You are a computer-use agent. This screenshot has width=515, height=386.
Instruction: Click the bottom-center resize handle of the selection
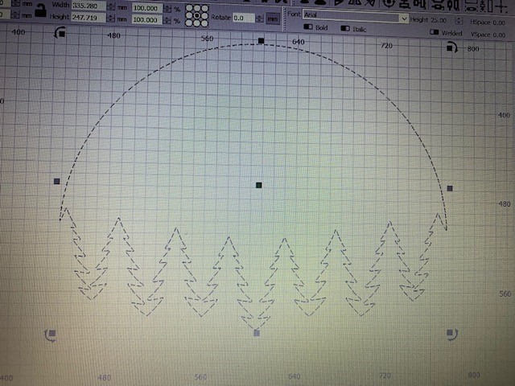[x=257, y=333]
